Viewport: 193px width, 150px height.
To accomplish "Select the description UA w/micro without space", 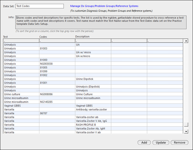I will coord(93,56).
